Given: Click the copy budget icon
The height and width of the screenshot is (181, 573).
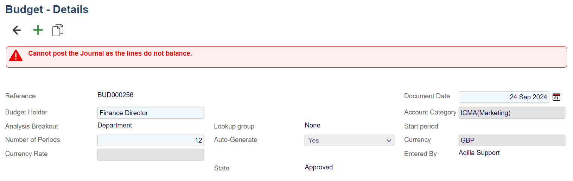Looking at the screenshot, I should (x=58, y=30).
